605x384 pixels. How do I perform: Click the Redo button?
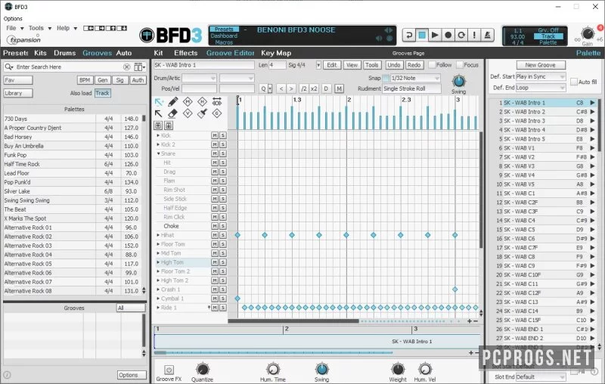414,65
